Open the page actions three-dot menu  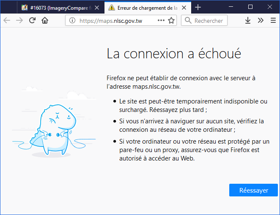[x=161, y=20]
